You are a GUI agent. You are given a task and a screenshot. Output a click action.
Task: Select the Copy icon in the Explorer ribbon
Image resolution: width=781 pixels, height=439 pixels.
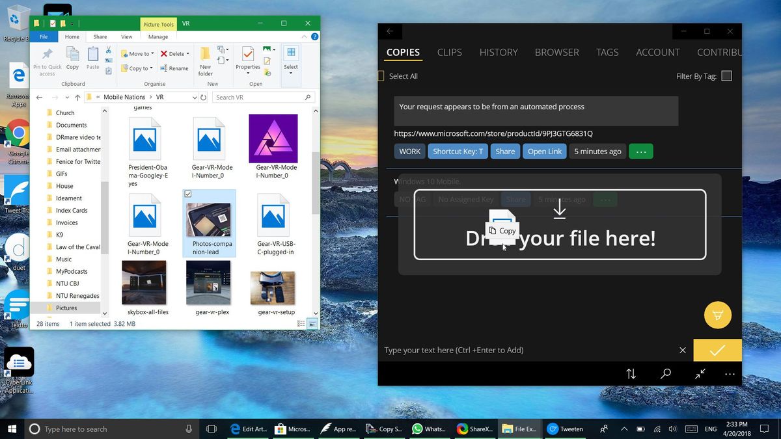[x=72, y=59]
